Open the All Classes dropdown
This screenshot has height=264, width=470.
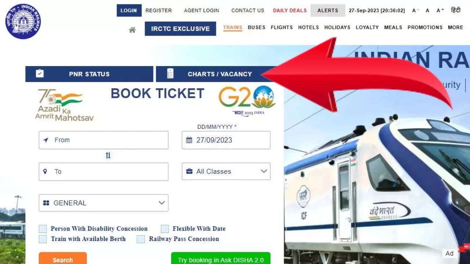click(226, 171)
